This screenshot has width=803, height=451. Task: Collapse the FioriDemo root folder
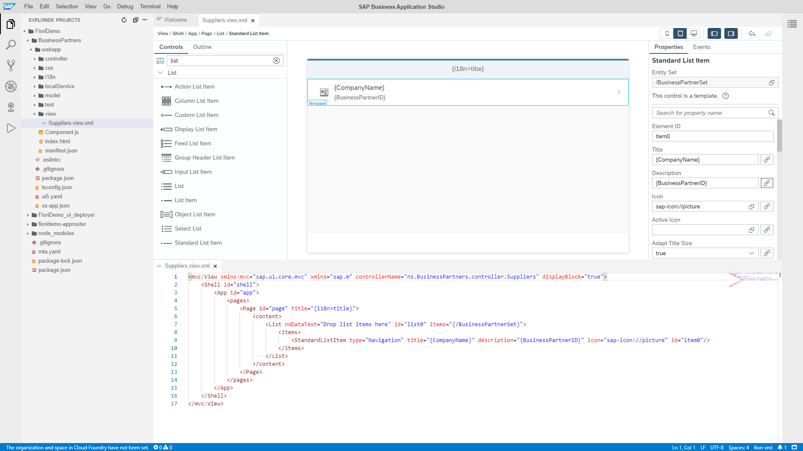(x=24, y=31)
